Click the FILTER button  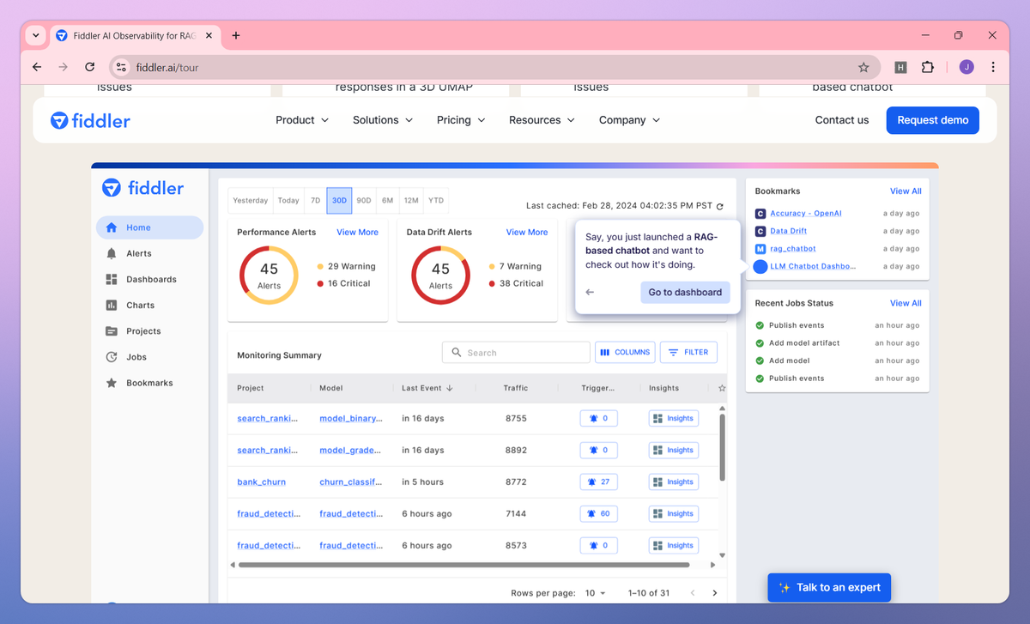[688, 352]
